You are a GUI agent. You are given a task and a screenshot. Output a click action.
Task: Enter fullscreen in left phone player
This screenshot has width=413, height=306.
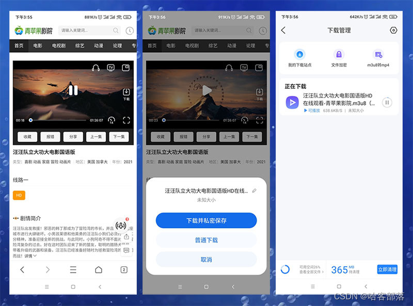pos(126,120)
